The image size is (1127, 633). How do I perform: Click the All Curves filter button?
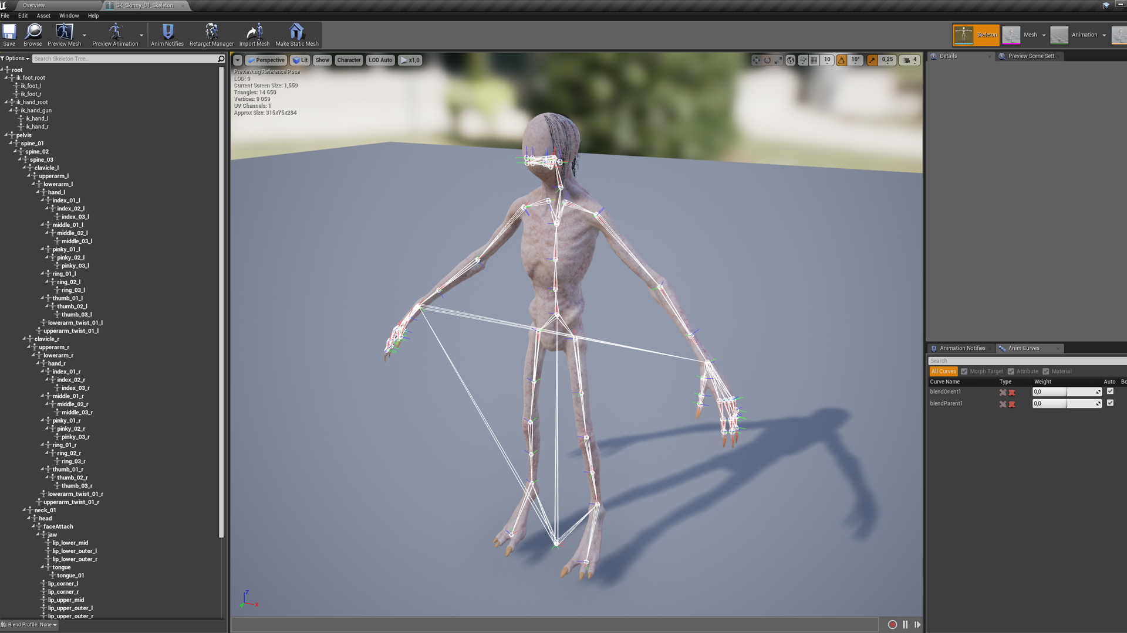click(x=943, y=372)
